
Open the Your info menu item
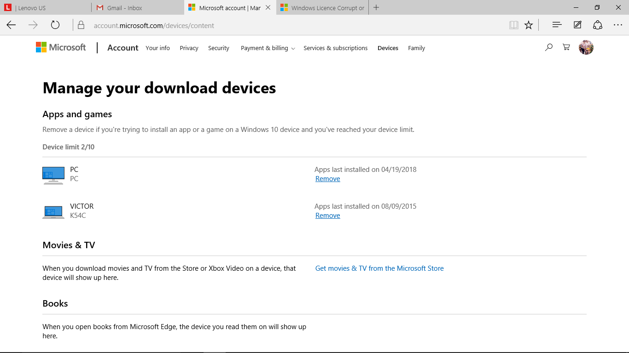[157, 48]
